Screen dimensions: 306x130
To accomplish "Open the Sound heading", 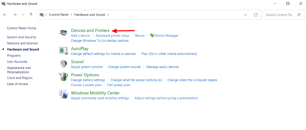I will tap(77, 62).
